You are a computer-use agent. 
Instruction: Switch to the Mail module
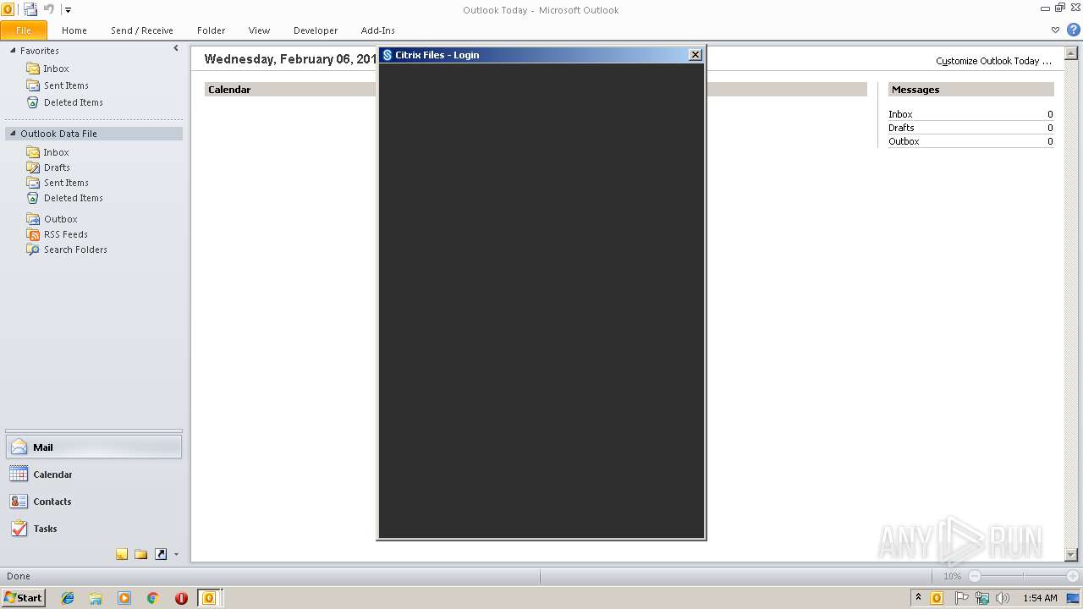[93, 447]
